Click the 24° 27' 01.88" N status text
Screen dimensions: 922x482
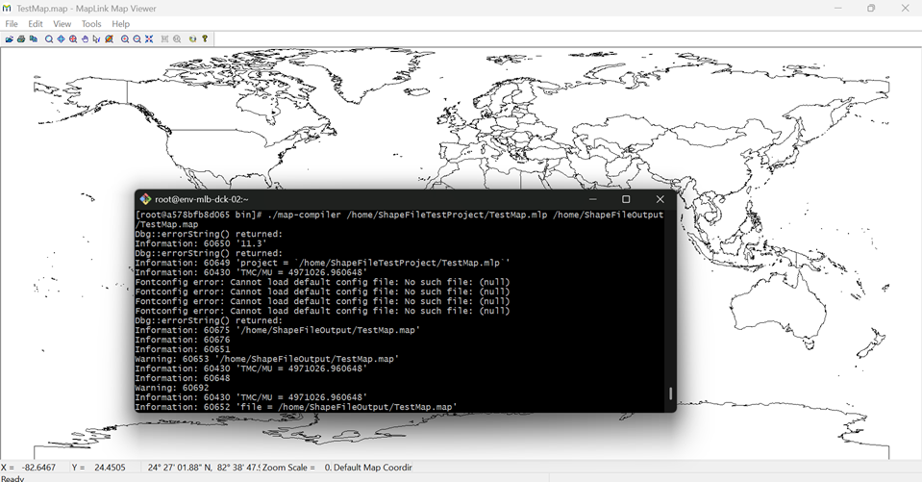click(x=180, y=468)
